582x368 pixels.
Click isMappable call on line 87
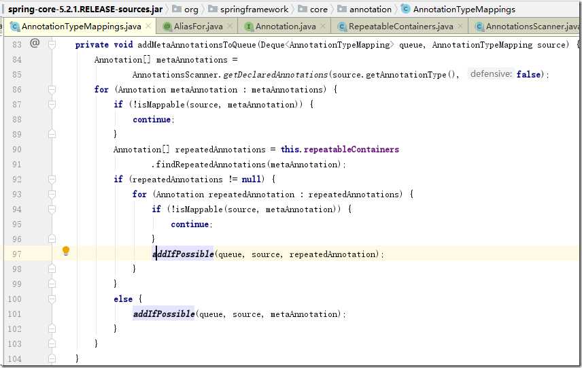161,104
